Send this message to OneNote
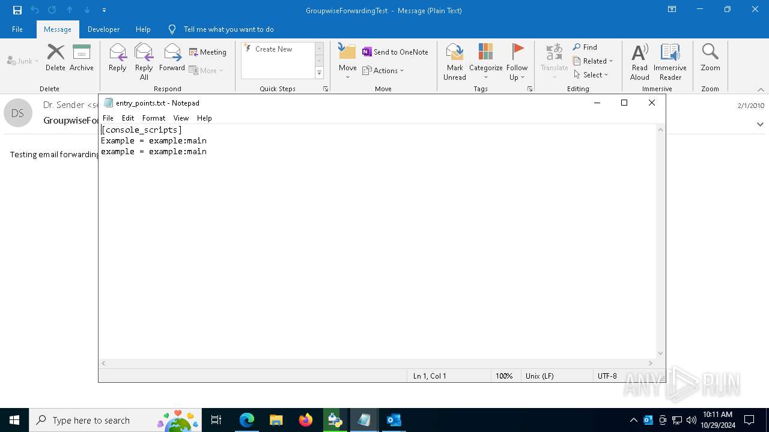Viewport: 769px width, 432px height. [395, 52]
